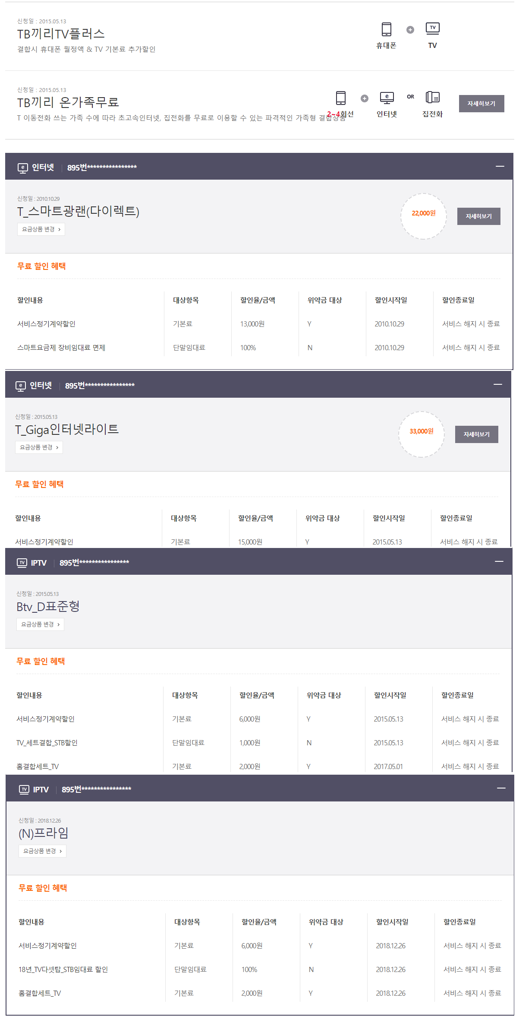Click the plus icon between 휴대폰 and TV
Image resolution: width=516 pixels, height=1026 pixels.
click(x=410, y=30)
